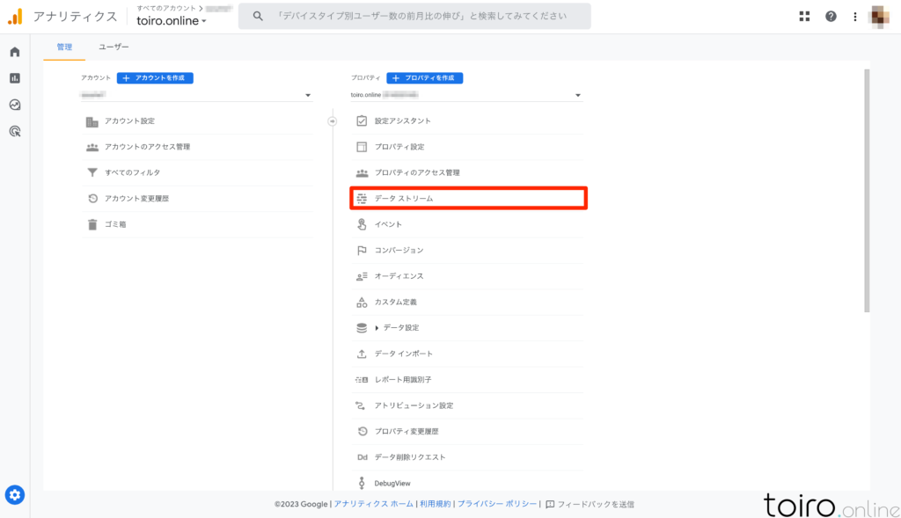Open the Explore icon in sidebar

[x=15, y=105]
